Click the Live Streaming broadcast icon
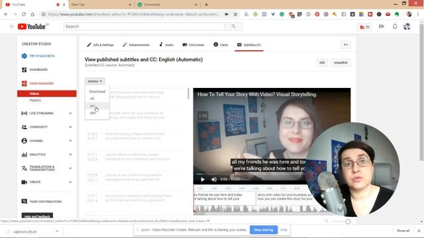The height and width of the screenshot is (238, 424). pyautogui.click(x=25, y=113)
